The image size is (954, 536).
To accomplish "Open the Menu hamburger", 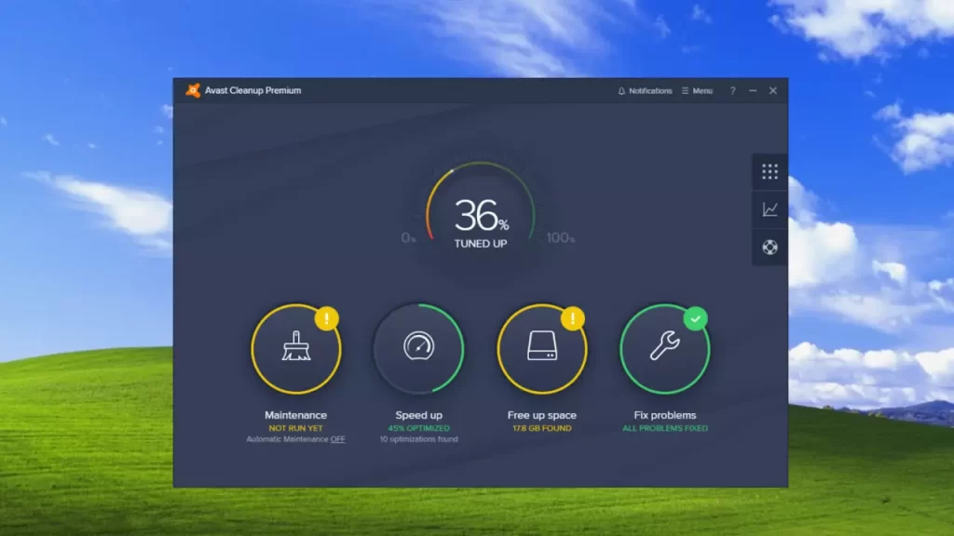I will tap(697, 90).
